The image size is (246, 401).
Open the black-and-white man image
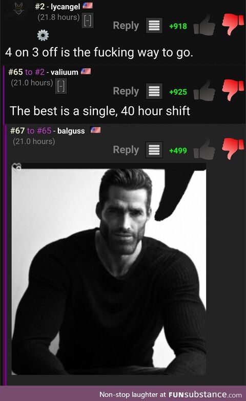109,269
